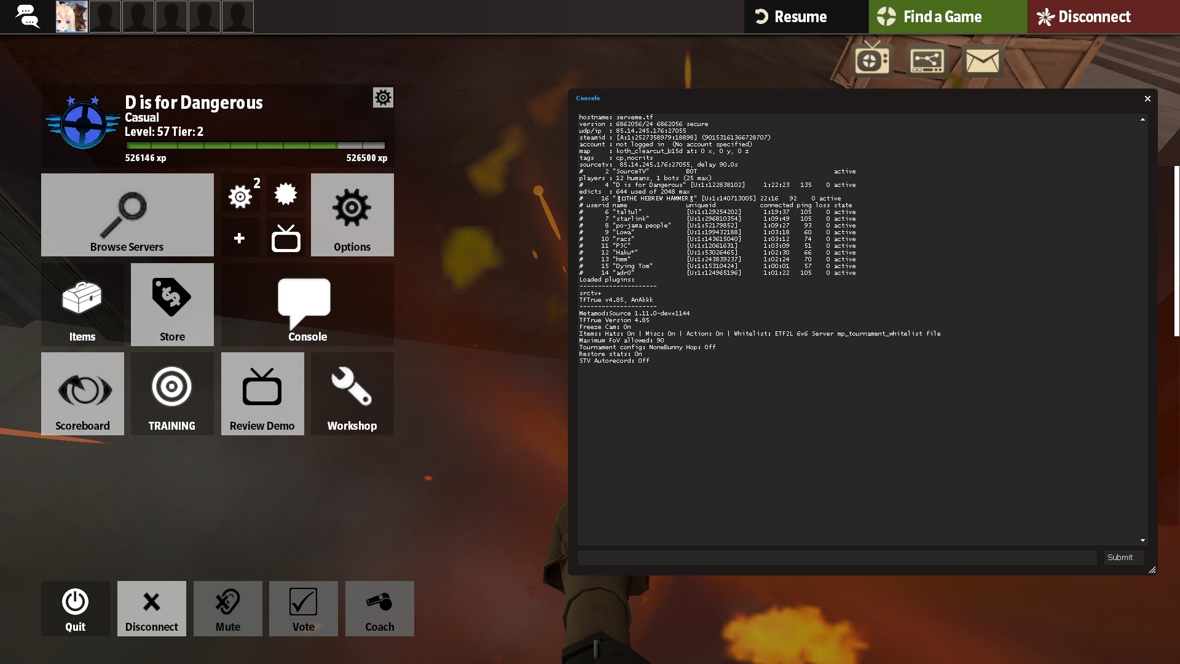Open Browse Servers
Image resolution: width=1180 pixels, height=664 pixels.
[127, 215]
